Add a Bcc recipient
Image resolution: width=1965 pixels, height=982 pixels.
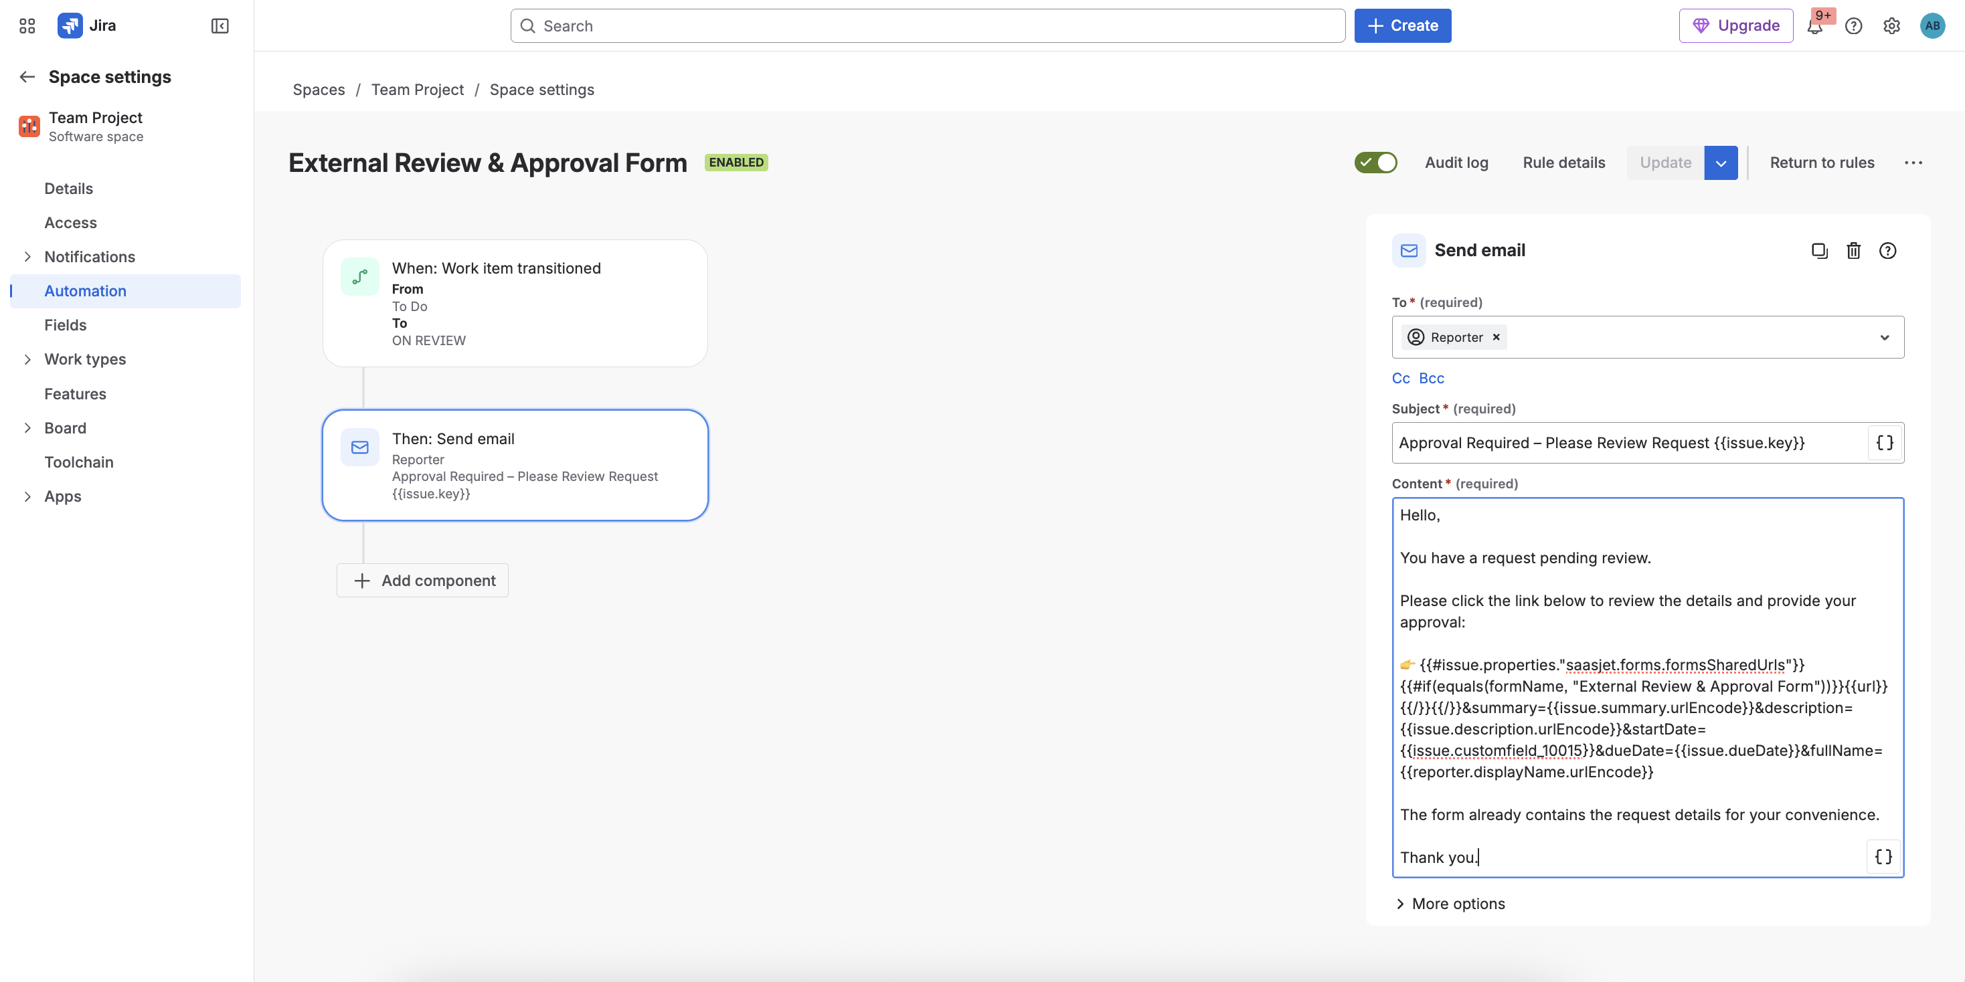1431,378
